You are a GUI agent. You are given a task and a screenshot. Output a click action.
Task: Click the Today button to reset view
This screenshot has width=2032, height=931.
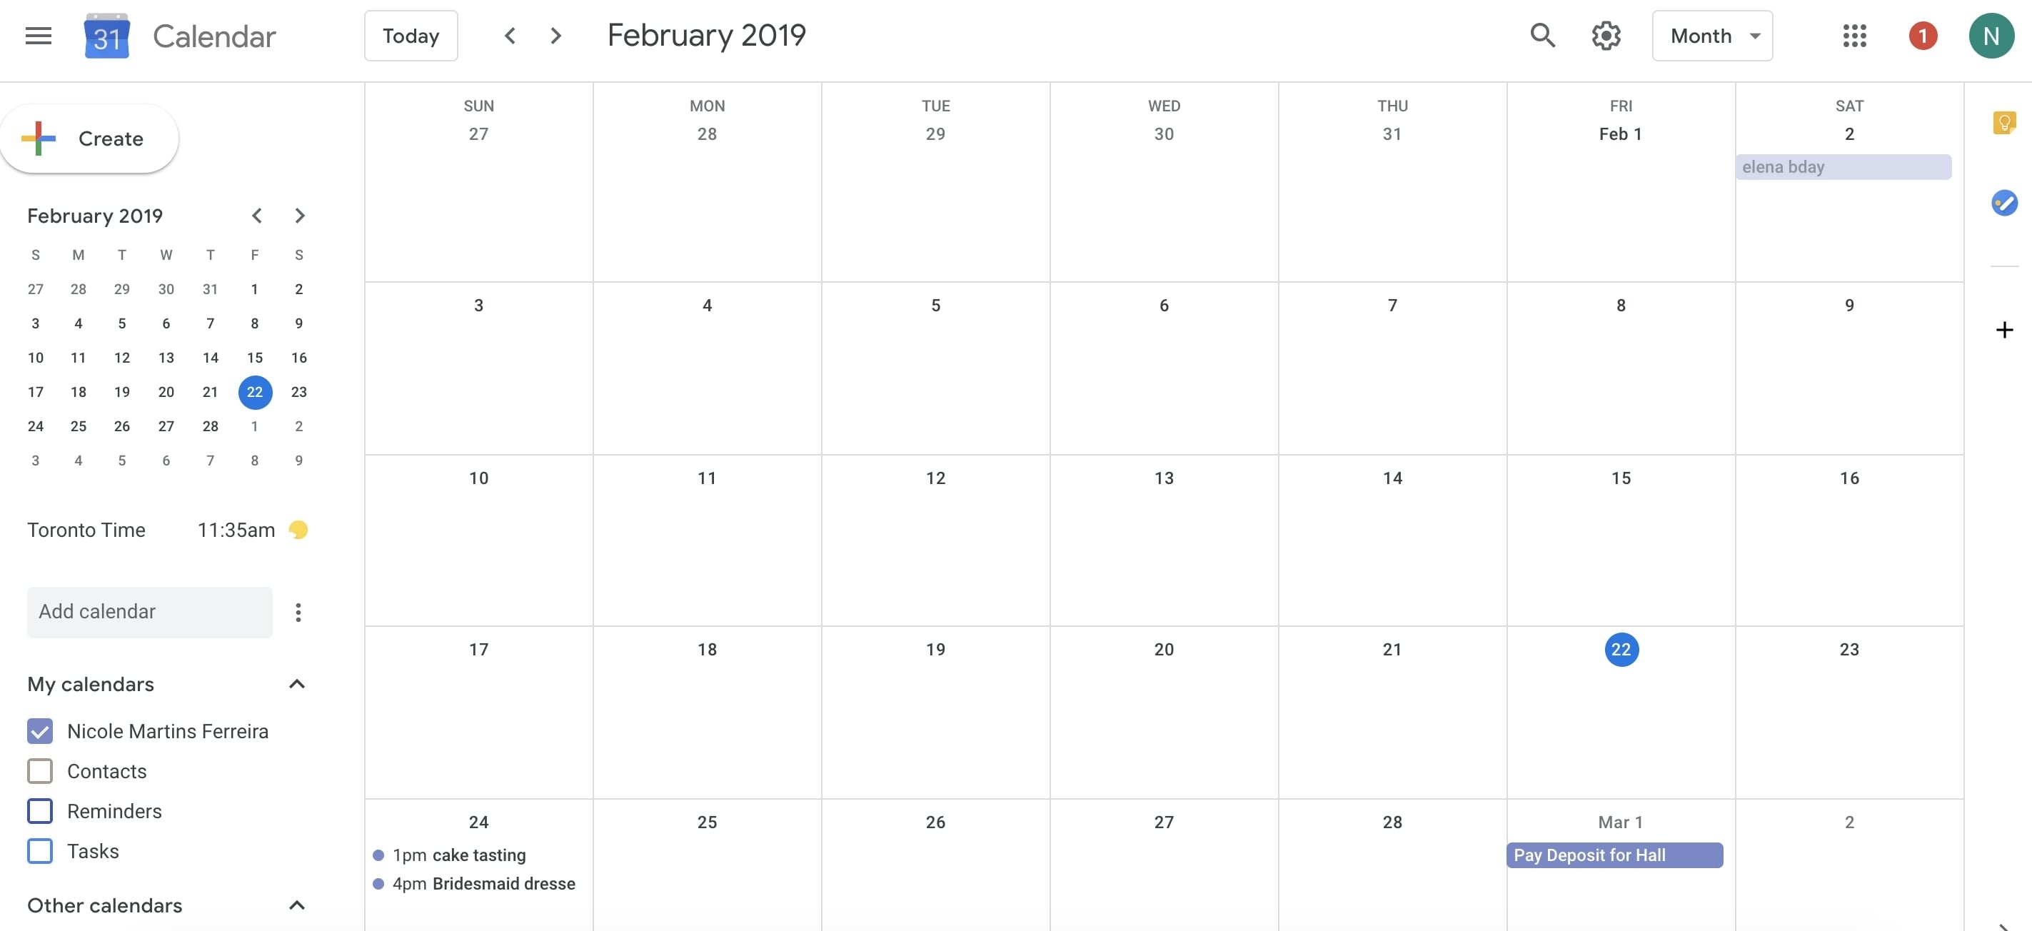tap(411, 35)
